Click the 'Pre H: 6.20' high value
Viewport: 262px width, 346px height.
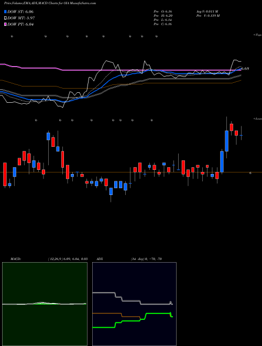tap(163, 16)
